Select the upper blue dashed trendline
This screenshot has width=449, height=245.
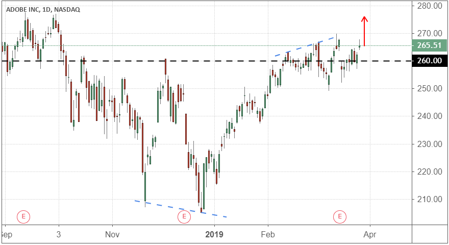pyautogui.click(x=306, y=46)
